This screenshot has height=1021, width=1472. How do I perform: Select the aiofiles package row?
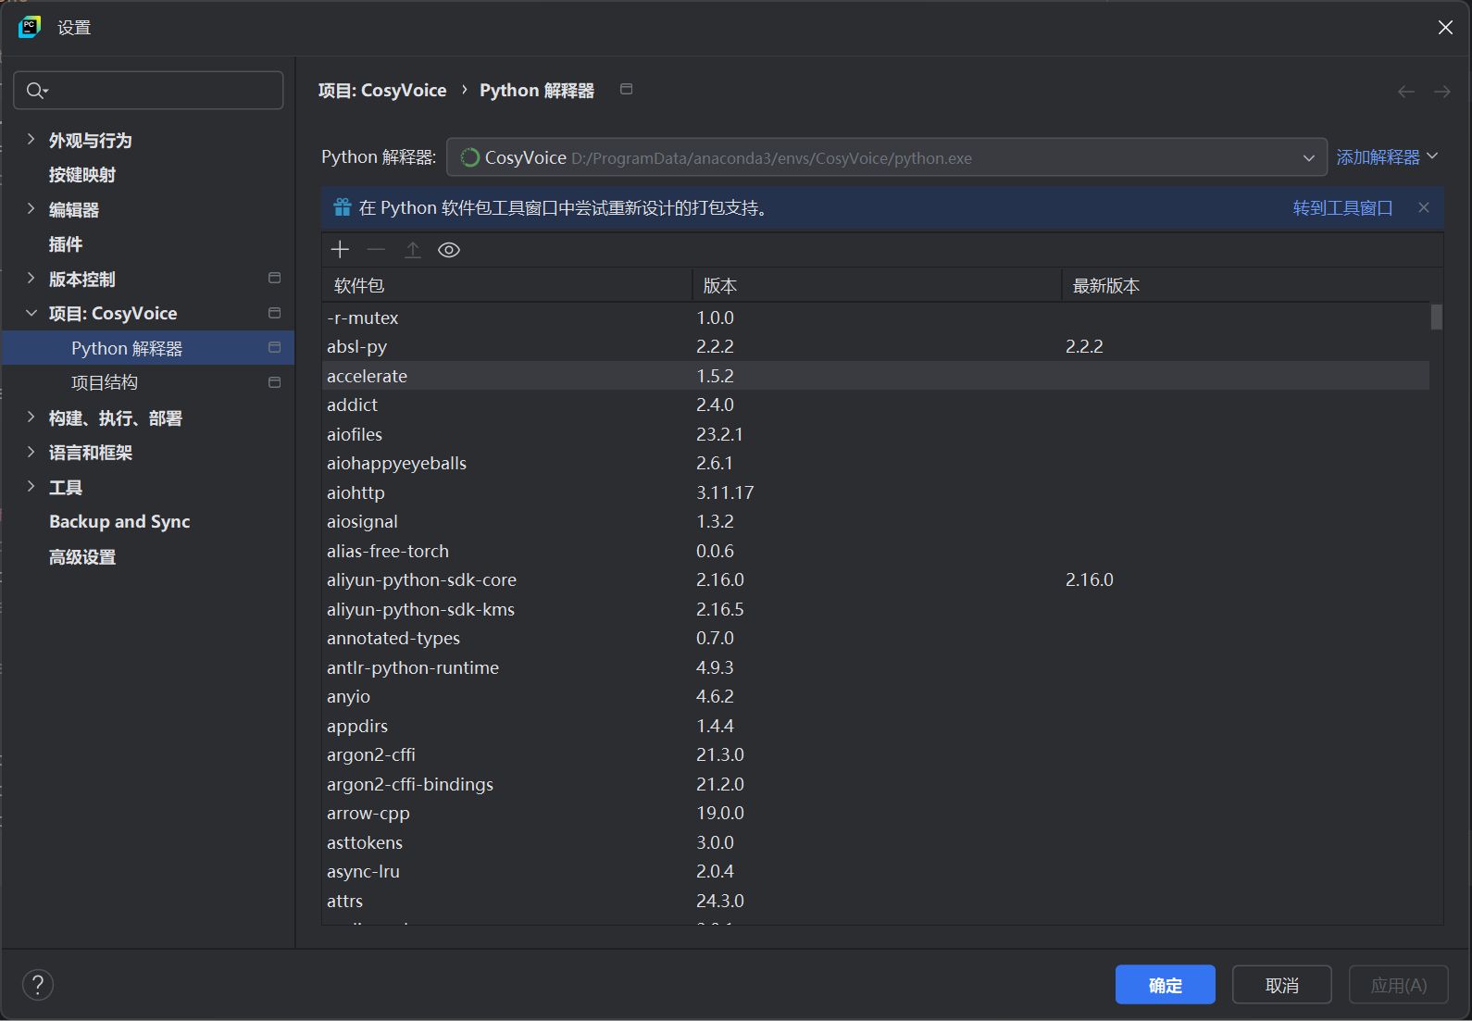(876, 434)
